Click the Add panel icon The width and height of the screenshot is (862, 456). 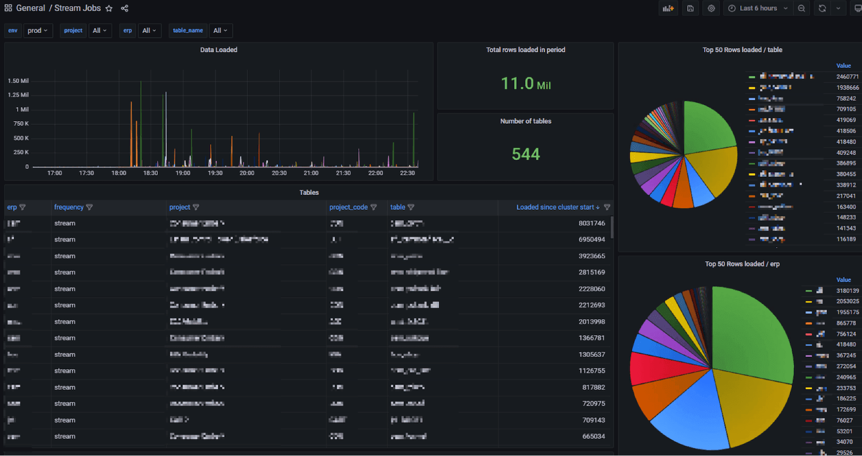[668, 8]
